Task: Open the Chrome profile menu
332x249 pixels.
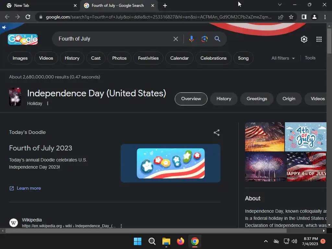Action: 314,17
